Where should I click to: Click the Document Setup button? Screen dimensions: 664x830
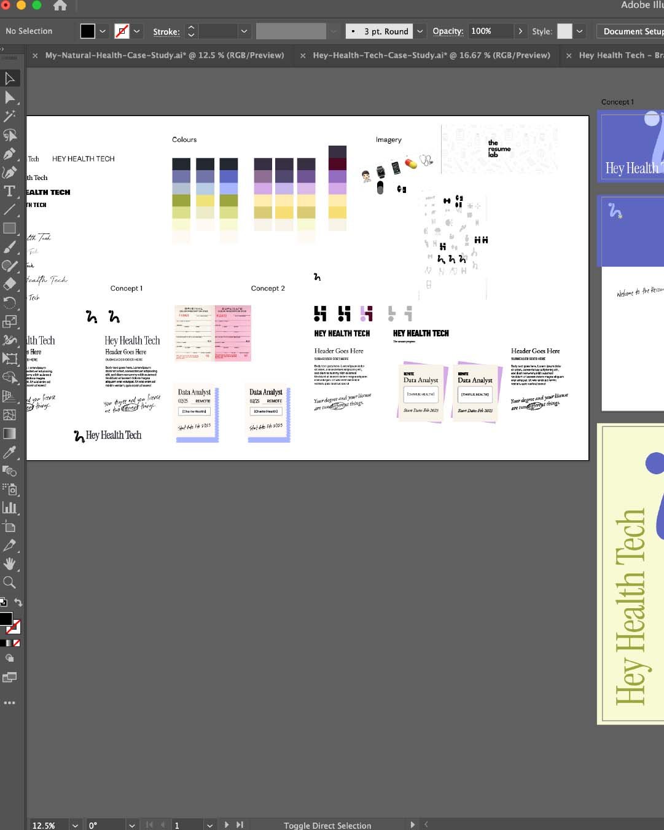point(630,31)
